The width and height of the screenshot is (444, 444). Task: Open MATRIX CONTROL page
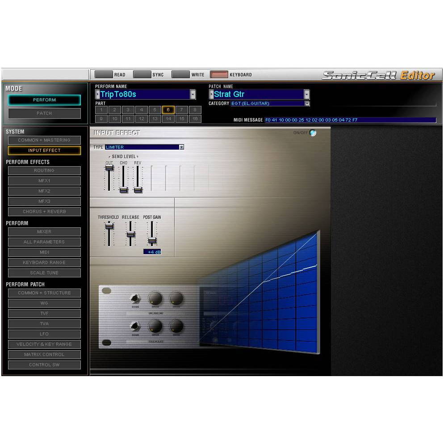pyautogui.click(x=45, y=355)
